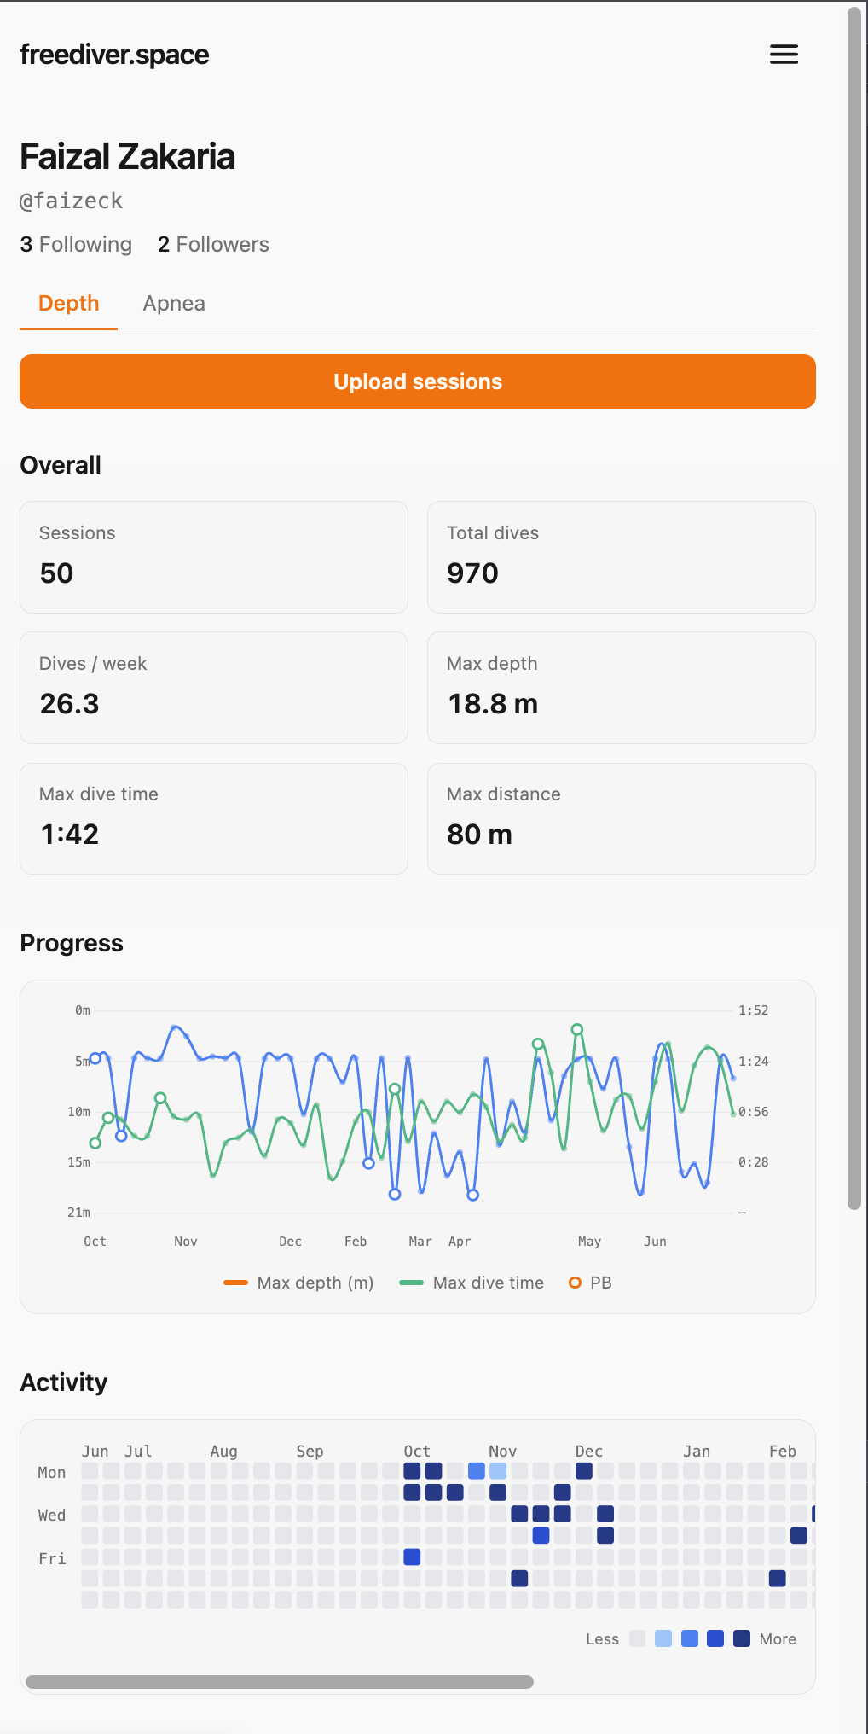
Task: Click the Dives / week card
Action: [x=214, y=688]
